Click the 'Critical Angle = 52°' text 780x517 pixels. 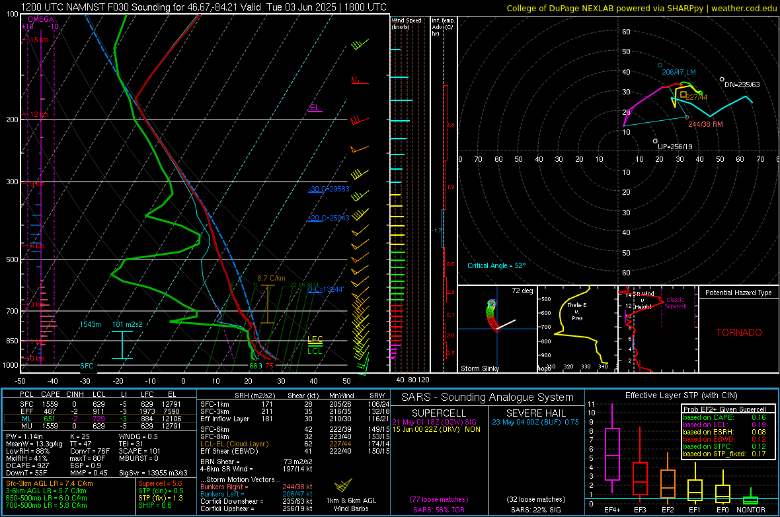496,265
